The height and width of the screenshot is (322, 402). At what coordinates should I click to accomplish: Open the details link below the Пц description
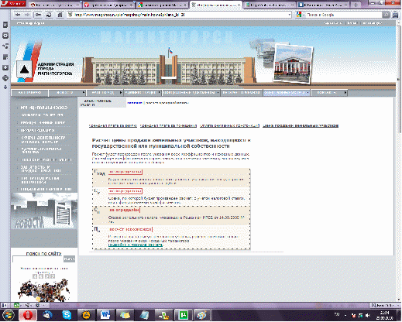tap(136, 245)
